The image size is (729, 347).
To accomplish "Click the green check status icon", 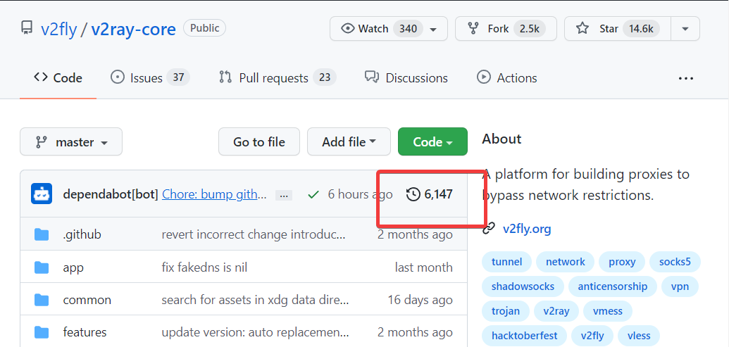I will pos(313,194).
